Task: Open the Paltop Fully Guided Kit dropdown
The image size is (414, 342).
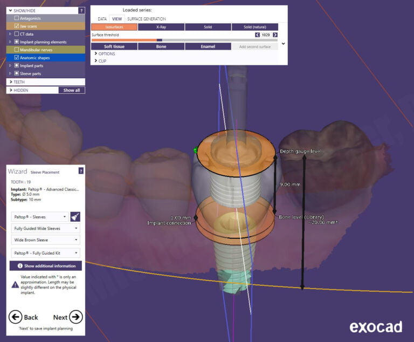Action: (x=45, y=253)
